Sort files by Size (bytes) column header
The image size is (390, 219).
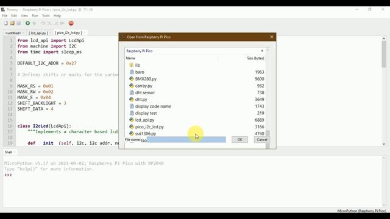point(255,58)
